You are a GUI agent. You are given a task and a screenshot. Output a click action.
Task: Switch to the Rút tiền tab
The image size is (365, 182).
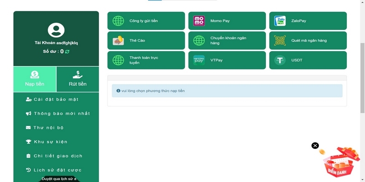click(77, 79)
